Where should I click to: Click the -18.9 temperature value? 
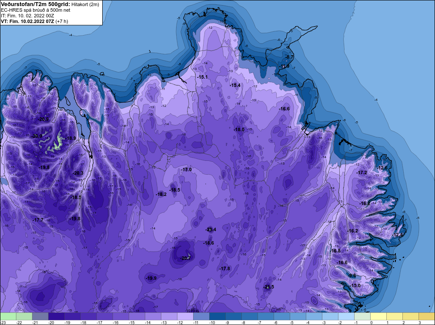[71, 138]
